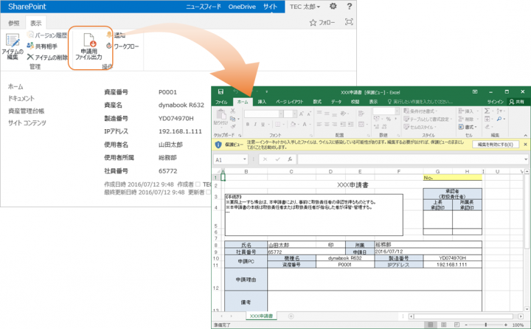
Task: Click the Percent style icon in Excel
Action: coord(388,119)
